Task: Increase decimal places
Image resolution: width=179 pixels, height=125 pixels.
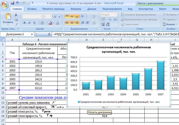Action: (103, 24)
